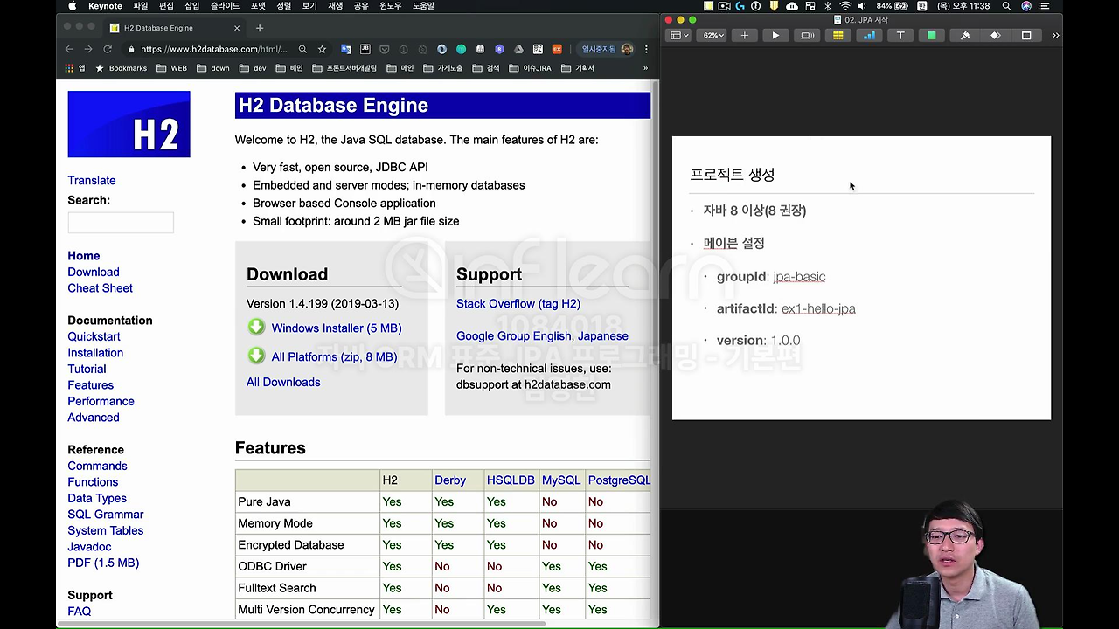Click the Translate link
The width and height of the screenshot is (1119, 629).
pos(92,181)
